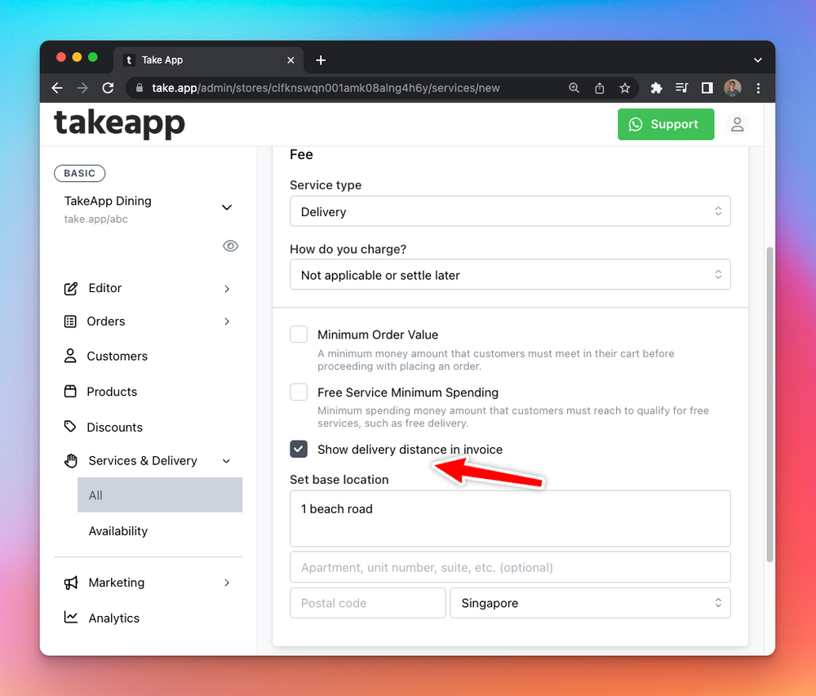This screenshot has height=696, width=816.
Task: Open the Singapore country dropdown
Action: click(x=590, y=604)
